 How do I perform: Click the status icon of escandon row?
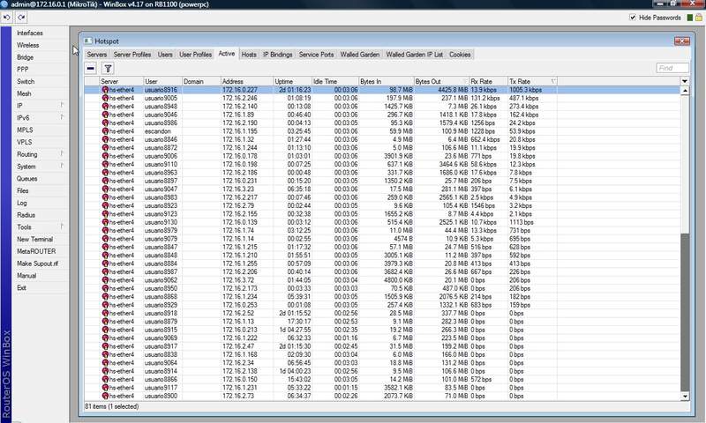(105, 131)
